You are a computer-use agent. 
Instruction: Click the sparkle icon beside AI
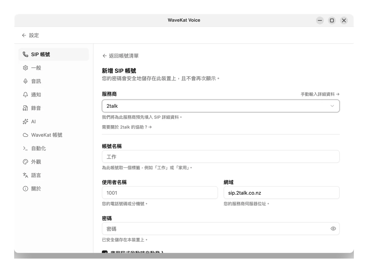25,122
